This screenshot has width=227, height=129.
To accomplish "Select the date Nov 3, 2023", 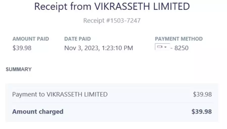I will coord(82,48).
